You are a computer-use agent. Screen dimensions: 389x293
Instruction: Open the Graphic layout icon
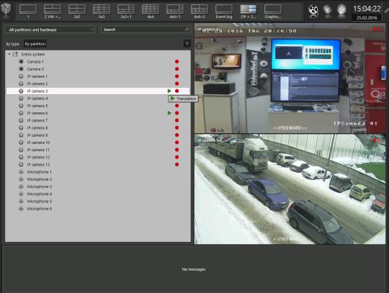(x=272, y=12)
